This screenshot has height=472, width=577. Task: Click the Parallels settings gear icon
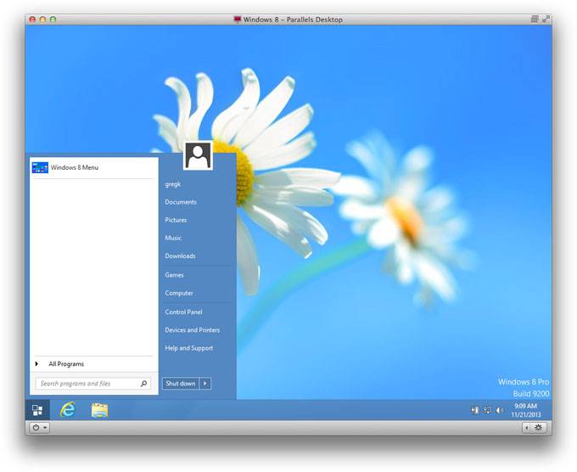pos(538,428)
